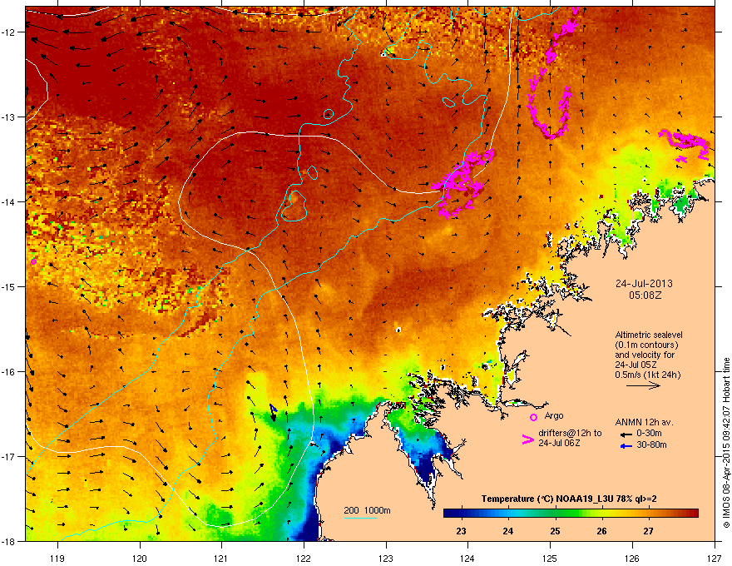Click the black 0-30m arrow legend symbol
Image resolution: width=732 pixels, height=566 pixels.
(x=626, y=434)
